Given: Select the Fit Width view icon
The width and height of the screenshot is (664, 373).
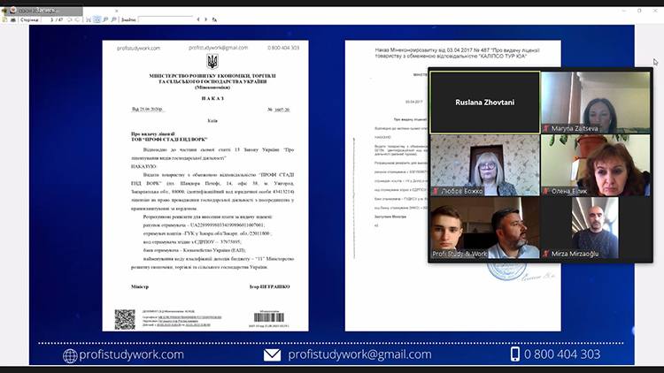Looking at the screenshot, I should (89, 19).
